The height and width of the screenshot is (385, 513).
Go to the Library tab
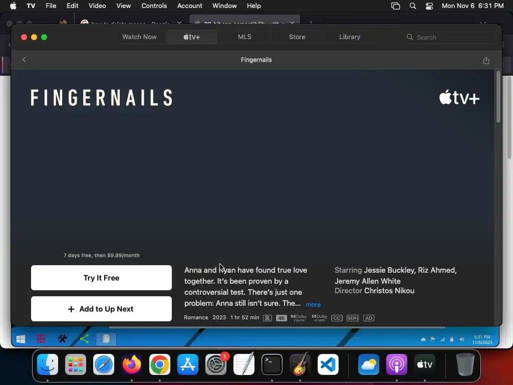[x=349, y=37]
